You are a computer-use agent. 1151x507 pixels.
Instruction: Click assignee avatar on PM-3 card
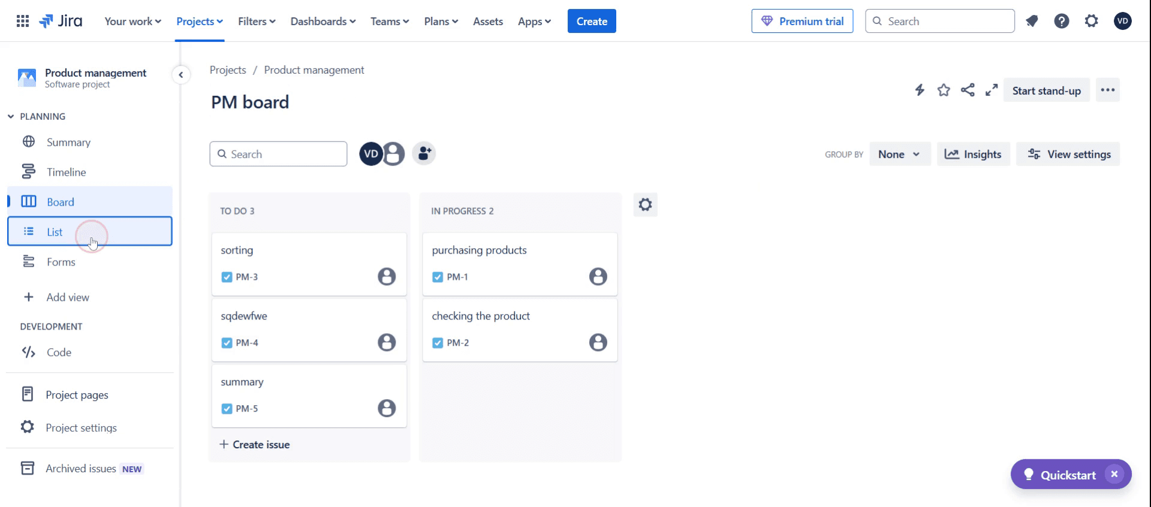click(387, 277)
